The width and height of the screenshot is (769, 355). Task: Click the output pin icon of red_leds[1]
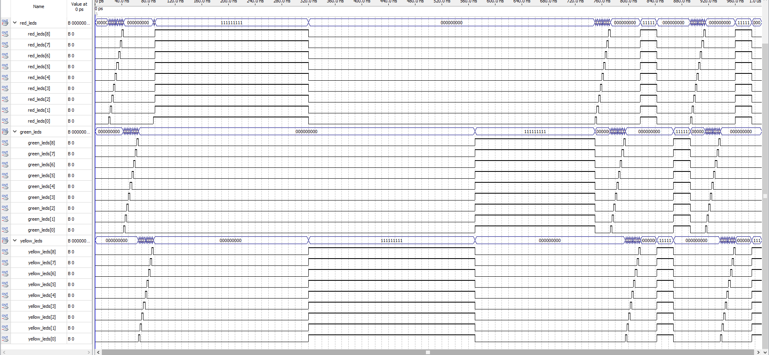(5, 110)
